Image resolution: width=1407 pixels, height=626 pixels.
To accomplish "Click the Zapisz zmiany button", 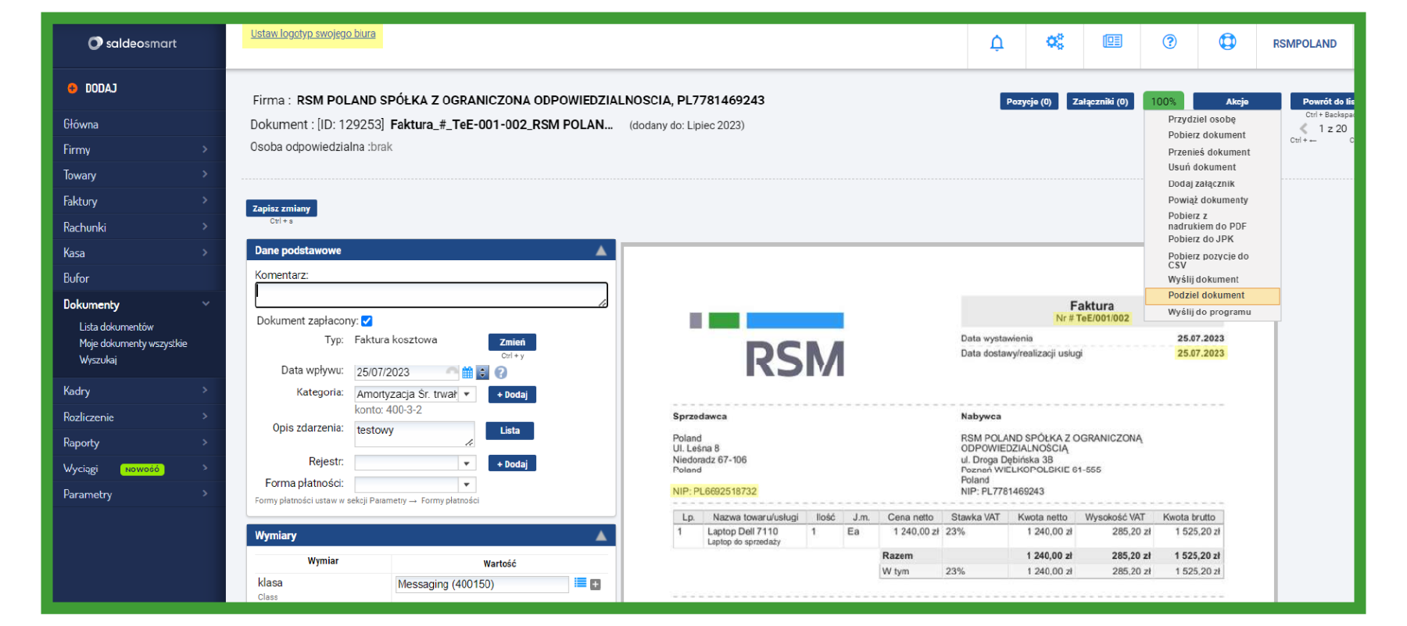I will point(281,209).
